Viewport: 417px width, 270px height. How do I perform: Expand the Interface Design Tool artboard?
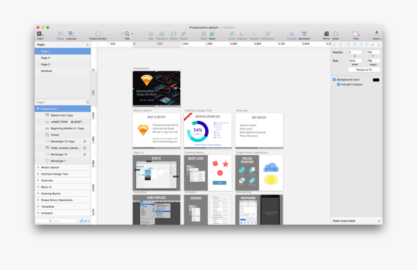click(38, 174)
